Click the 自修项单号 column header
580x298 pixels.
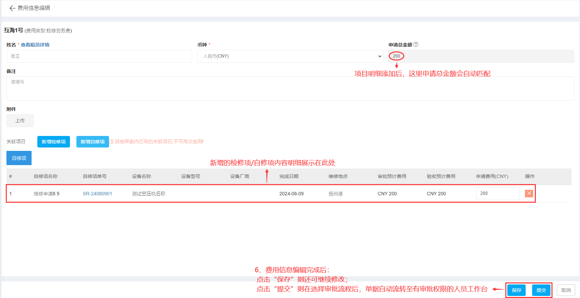95,176
